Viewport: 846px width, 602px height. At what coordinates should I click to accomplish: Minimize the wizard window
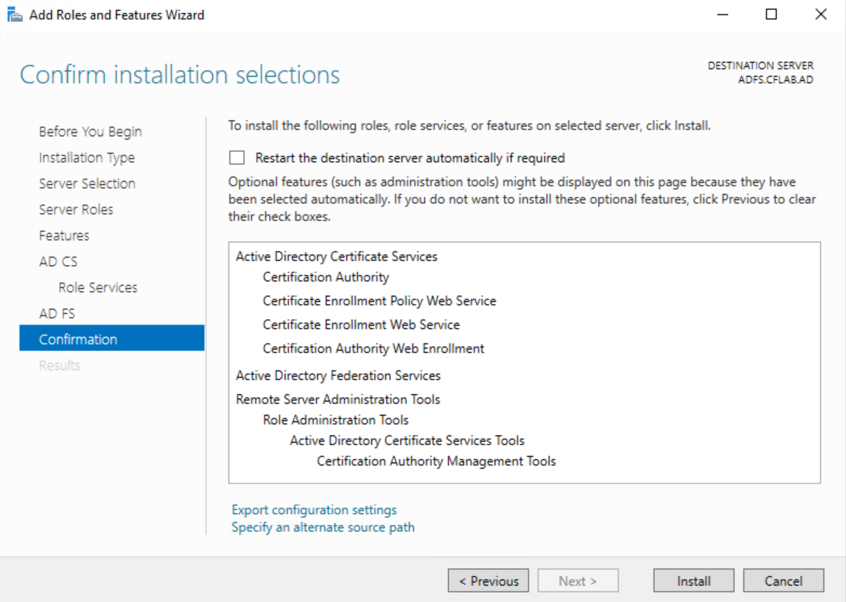[722, 14]
